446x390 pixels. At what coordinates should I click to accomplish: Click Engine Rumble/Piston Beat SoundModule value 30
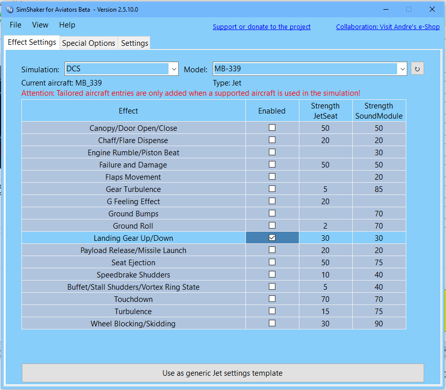379,153
